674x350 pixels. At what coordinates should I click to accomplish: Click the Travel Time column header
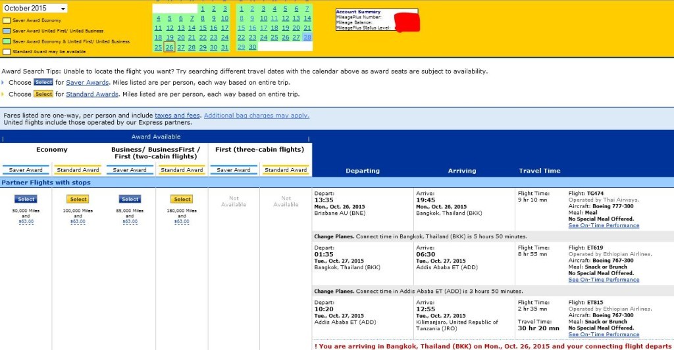[540, 171]
